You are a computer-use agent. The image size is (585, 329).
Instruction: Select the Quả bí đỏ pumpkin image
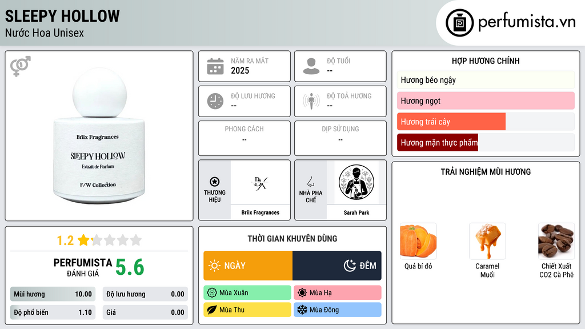point(418,241)
